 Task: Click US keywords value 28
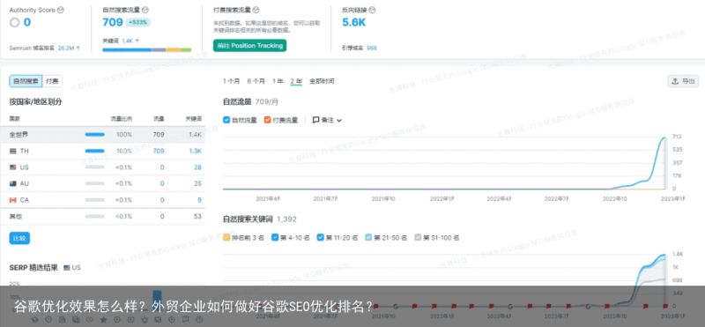(197, 167)
